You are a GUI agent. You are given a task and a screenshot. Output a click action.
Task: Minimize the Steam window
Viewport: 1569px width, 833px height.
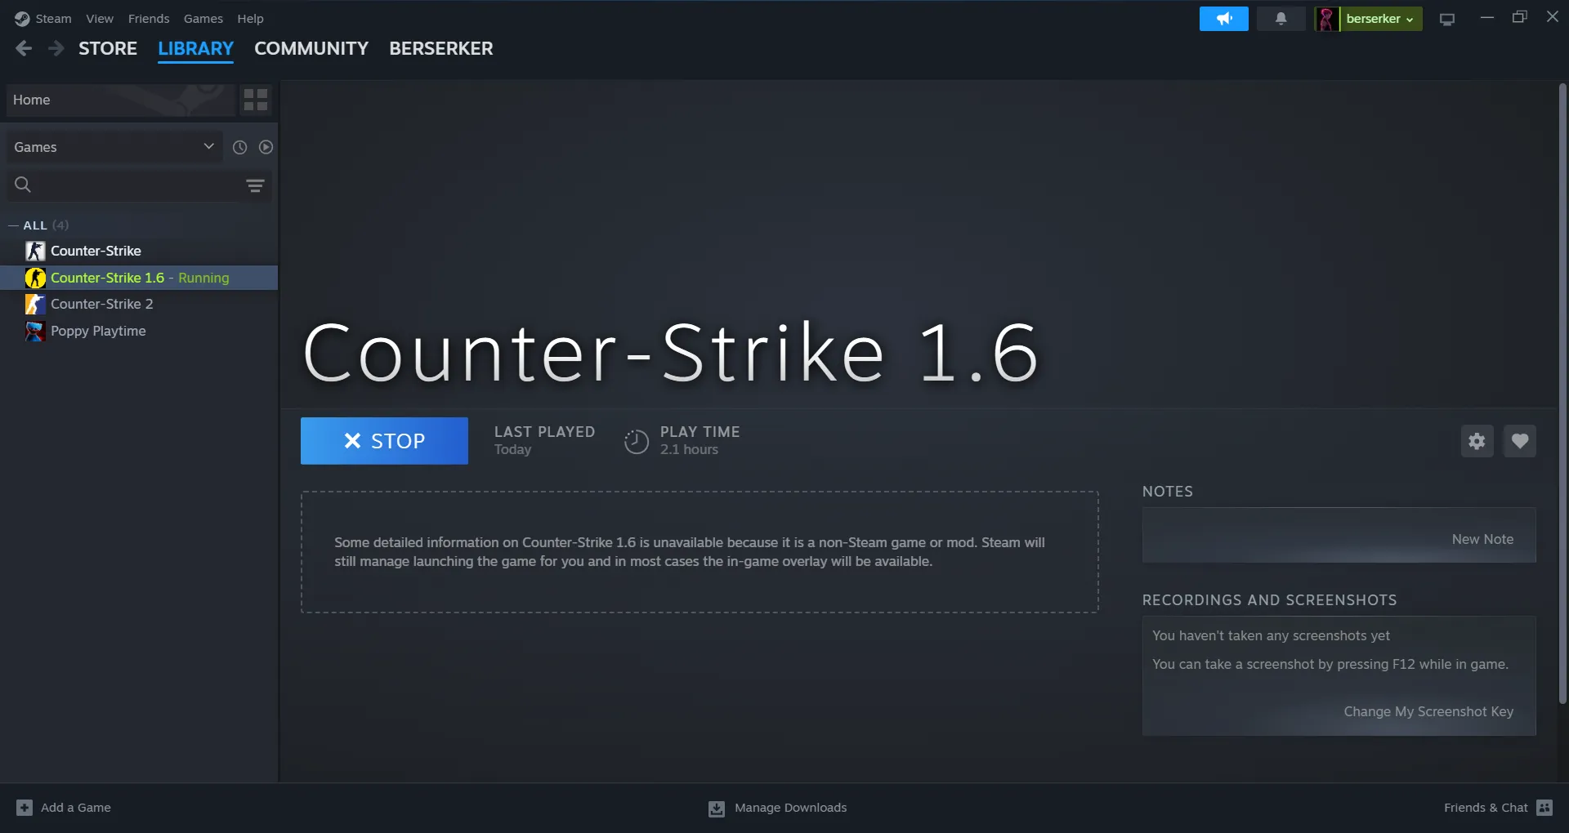[x=1487, y=17]
